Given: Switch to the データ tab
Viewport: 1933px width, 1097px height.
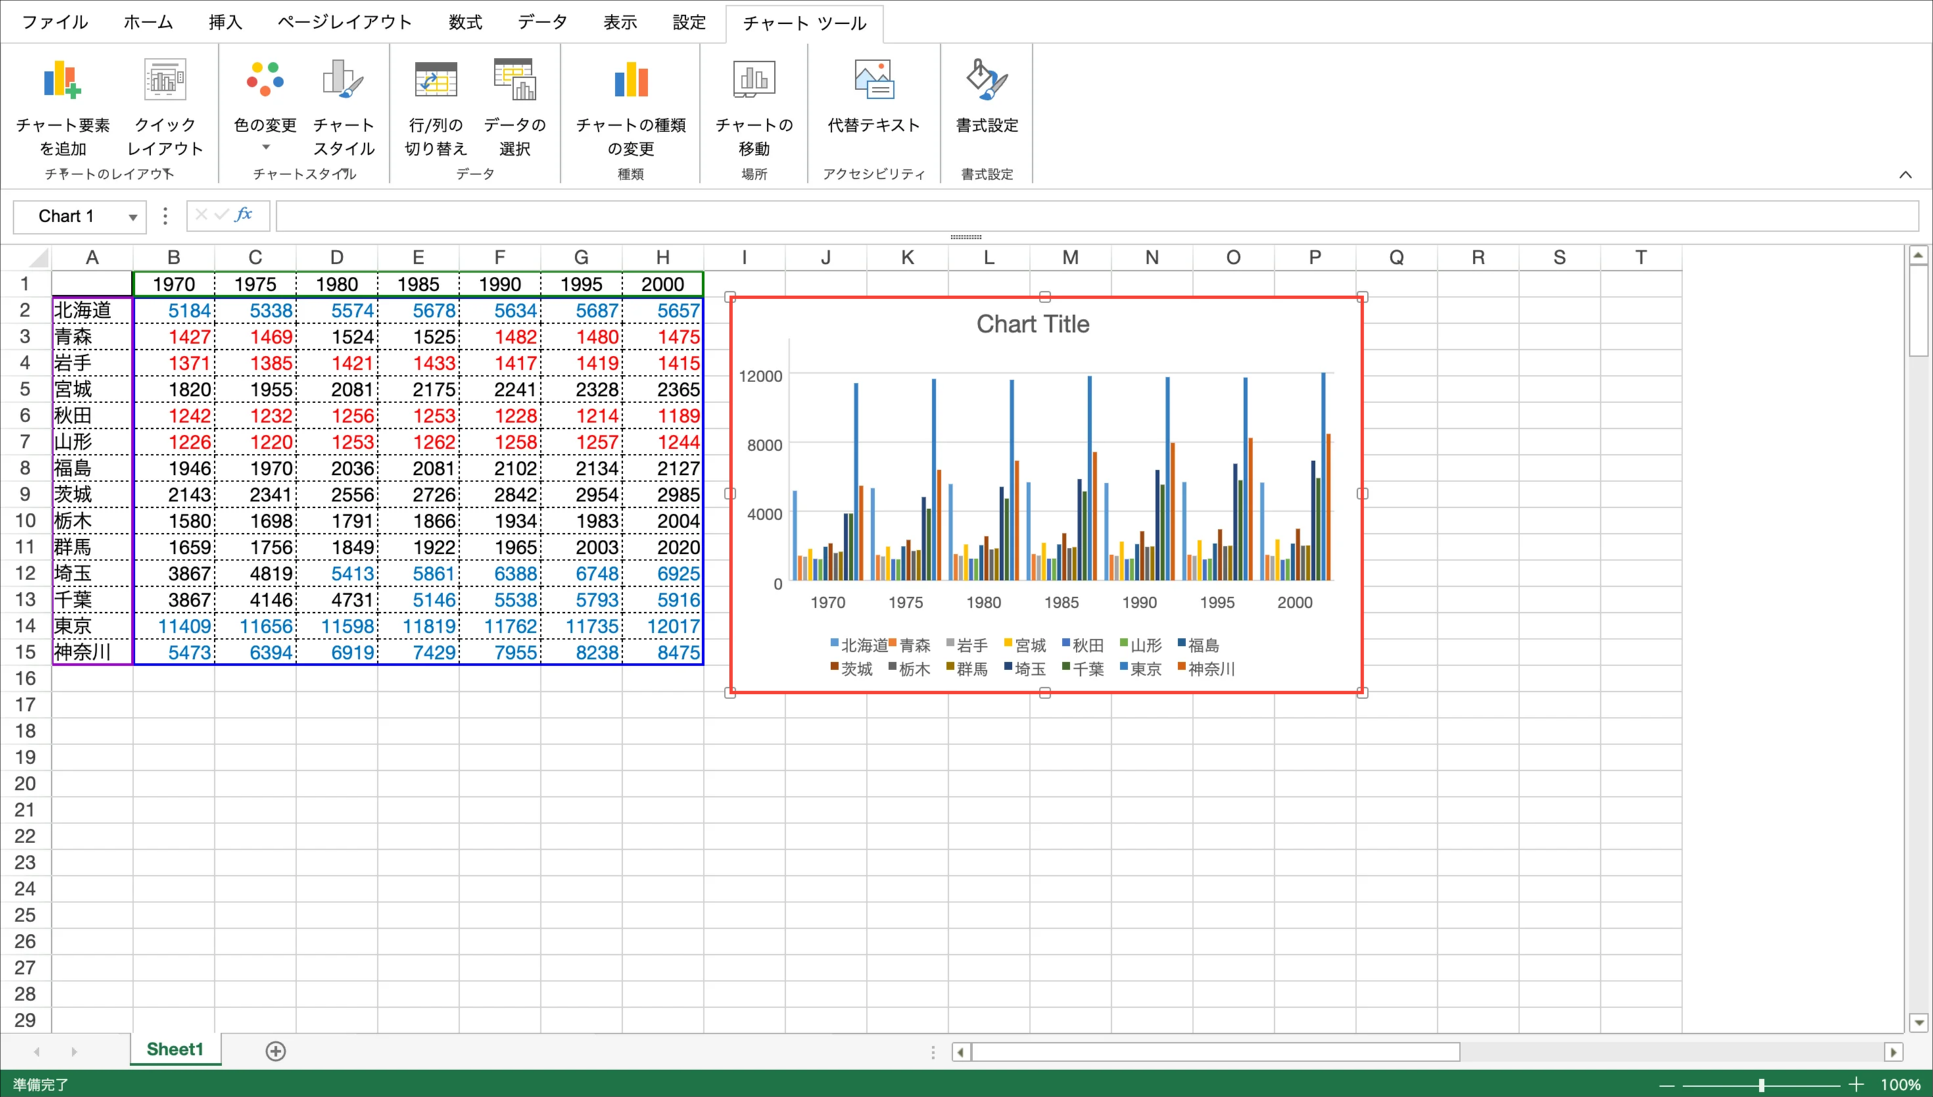Looking at the screenshot, I should click(542, 22).
